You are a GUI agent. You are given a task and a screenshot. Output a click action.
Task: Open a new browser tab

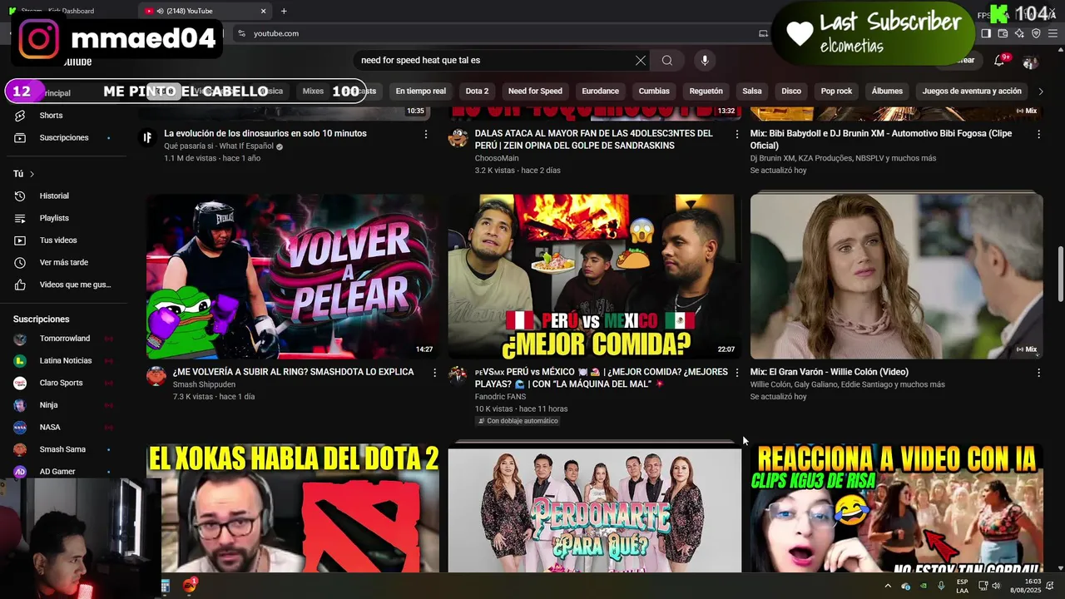284,11
